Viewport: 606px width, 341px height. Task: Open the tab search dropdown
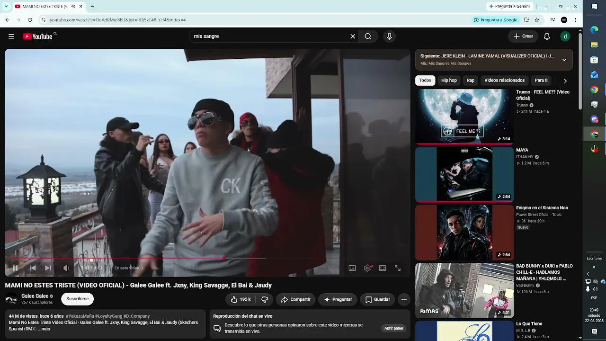(x=6, y=7)
